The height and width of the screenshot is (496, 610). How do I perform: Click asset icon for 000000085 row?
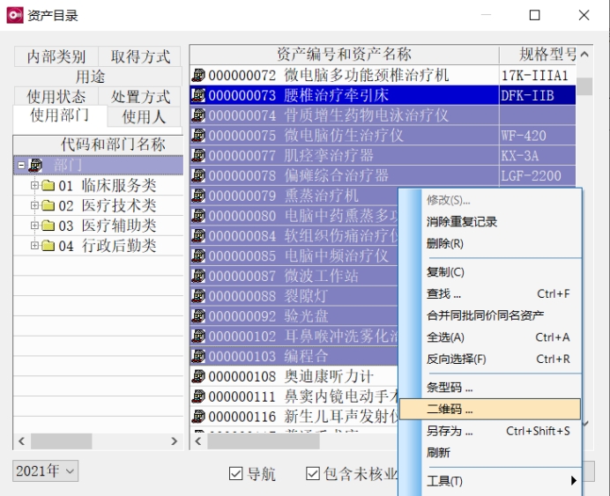(x=198, y=255)
